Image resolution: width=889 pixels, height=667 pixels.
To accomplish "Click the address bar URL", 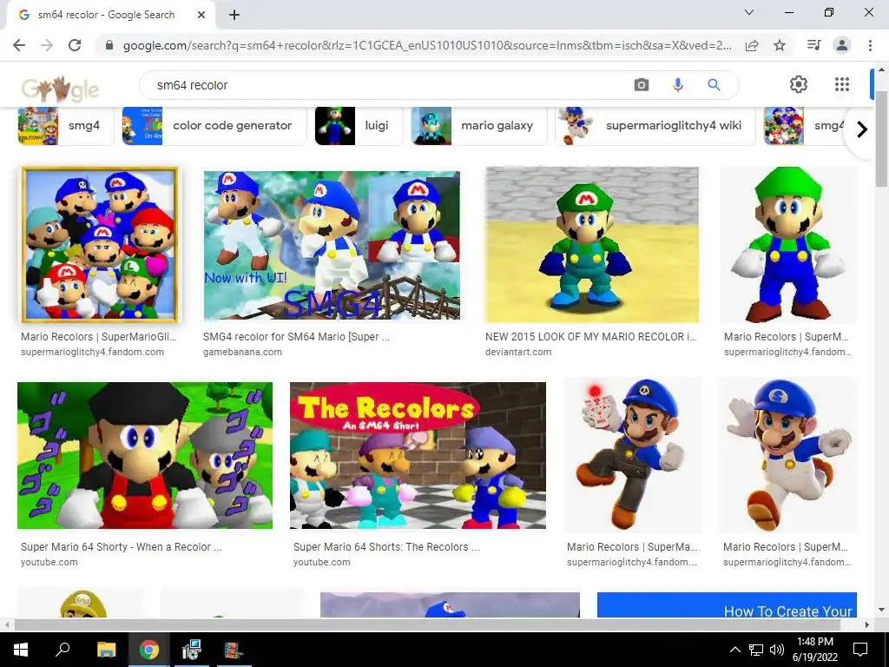I will pyautogui.click(x=427, y=45).
